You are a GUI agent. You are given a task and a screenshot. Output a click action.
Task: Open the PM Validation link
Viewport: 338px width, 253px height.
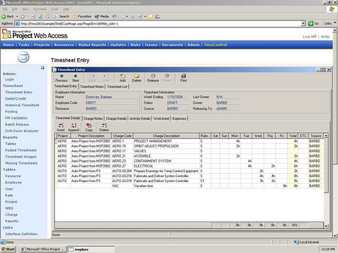(16, 118)
